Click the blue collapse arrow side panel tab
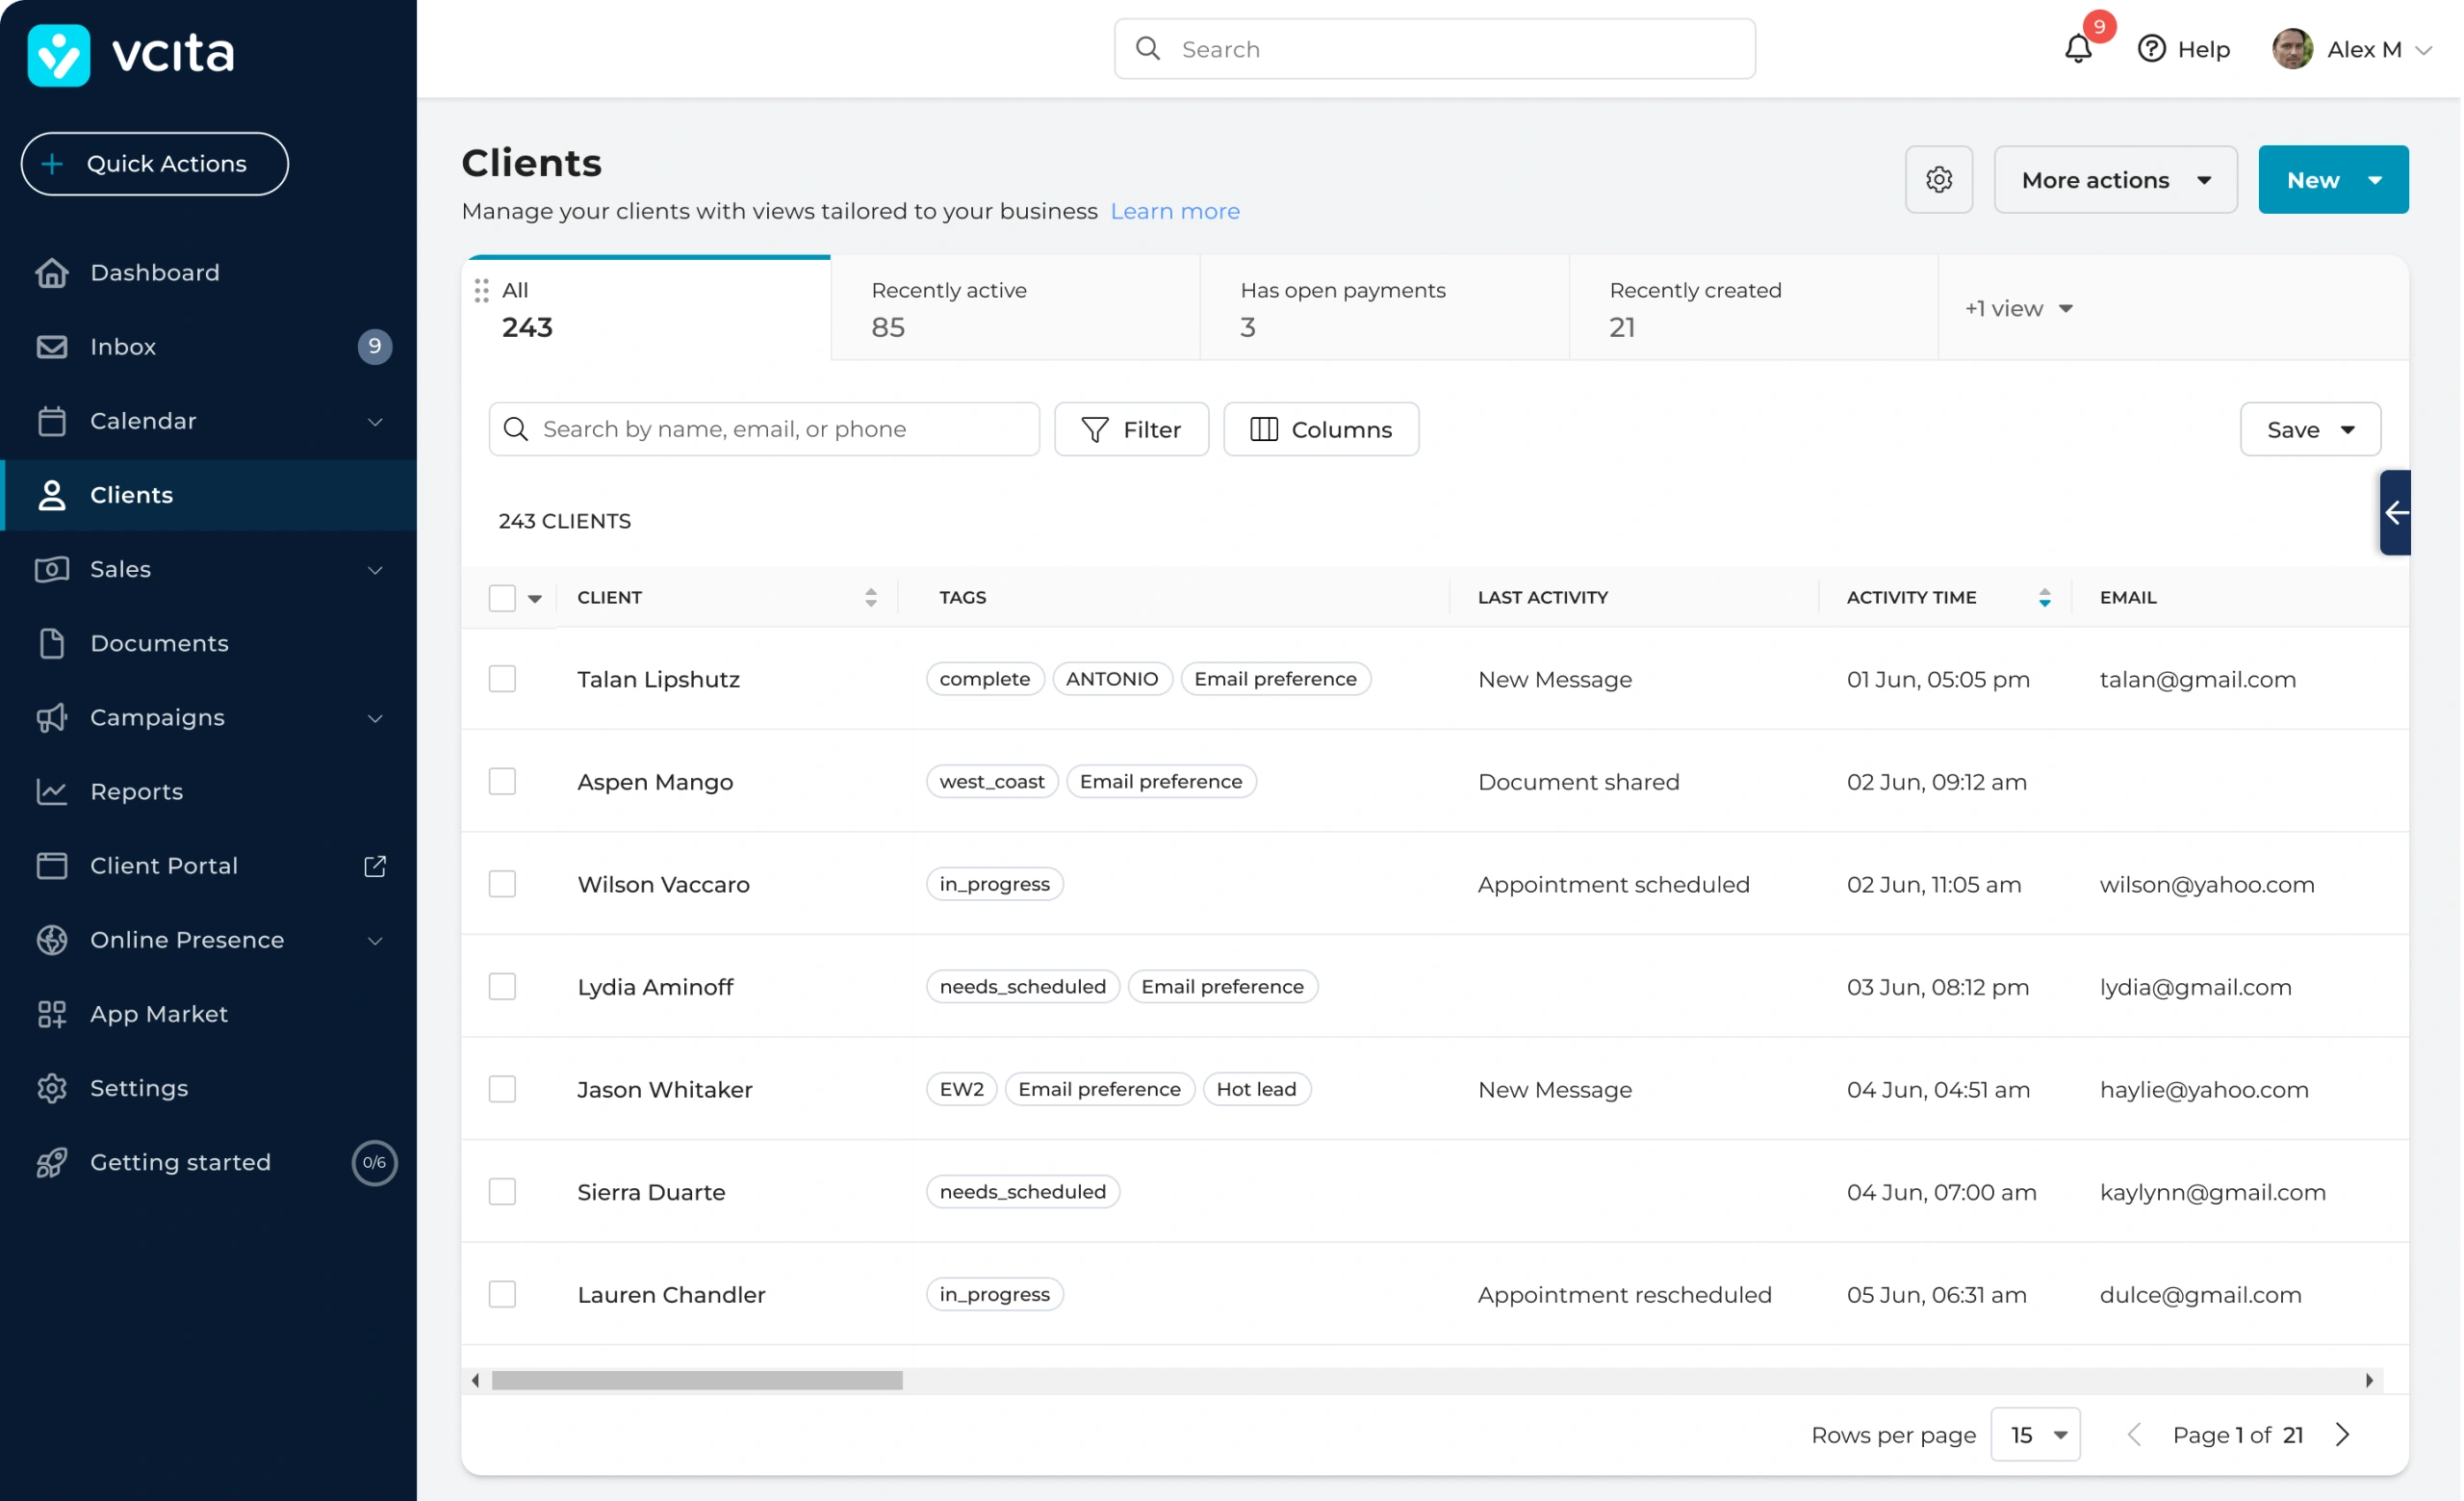Viewport: 2464px width, 1501px height. tap(2395, 513)
